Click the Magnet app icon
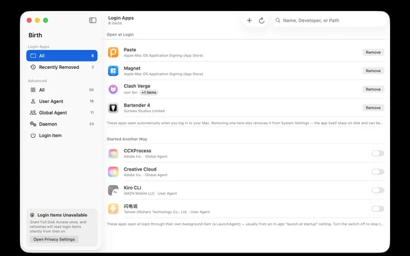This screenshot has height=256, width=410. pyautogui.click(x=113, y=71)
